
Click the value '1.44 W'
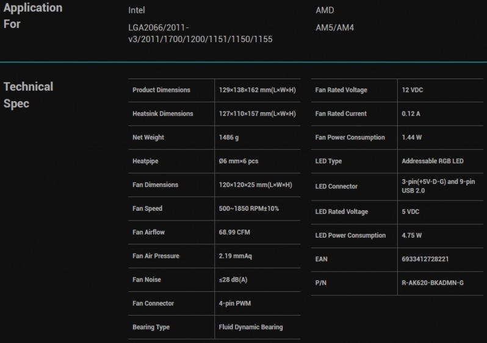pyautogui.click(x=411, y=138)
